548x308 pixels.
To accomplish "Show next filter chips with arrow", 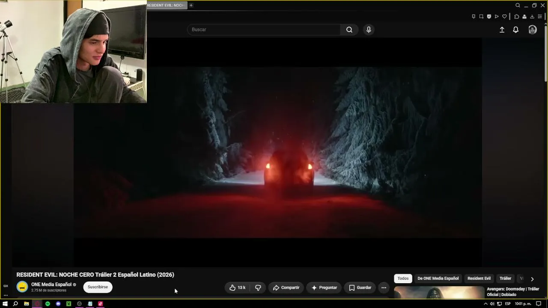I will pos(532,279).
